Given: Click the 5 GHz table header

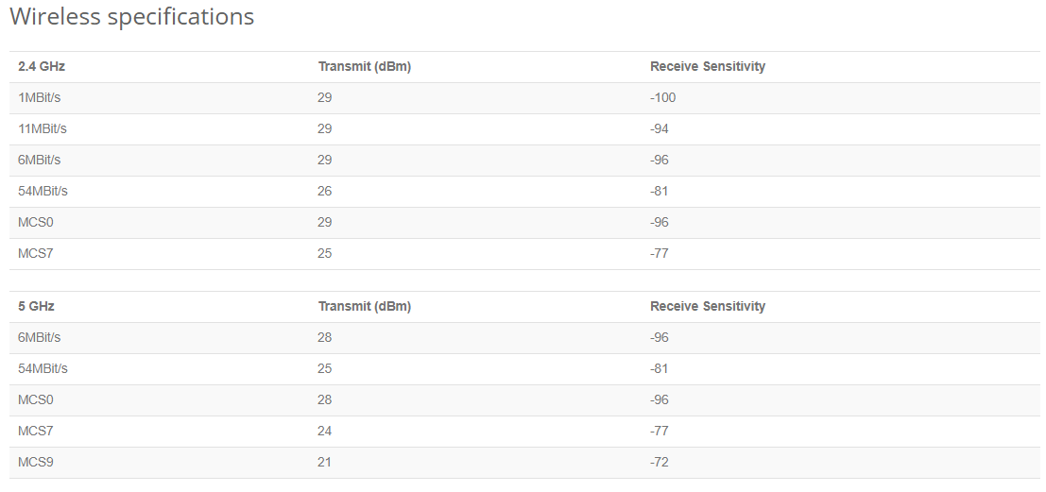Looking at the screenshot, I should (x=36, y=307).
